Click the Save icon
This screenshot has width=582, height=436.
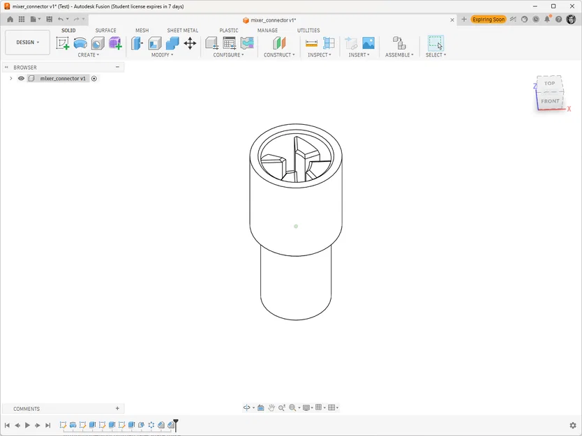[x=49, y=20]
